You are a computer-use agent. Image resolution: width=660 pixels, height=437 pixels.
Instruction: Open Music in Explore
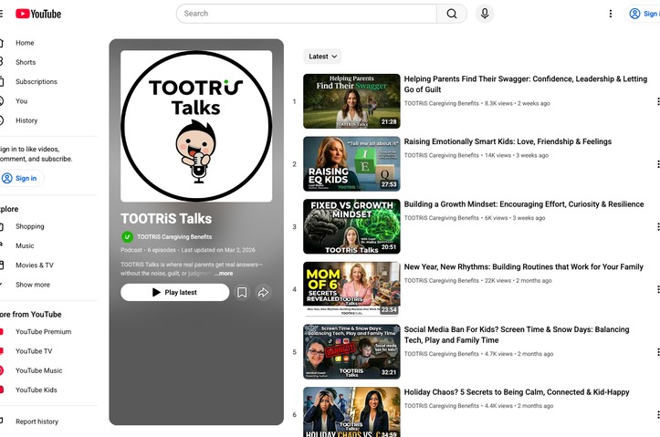point(25,245)
